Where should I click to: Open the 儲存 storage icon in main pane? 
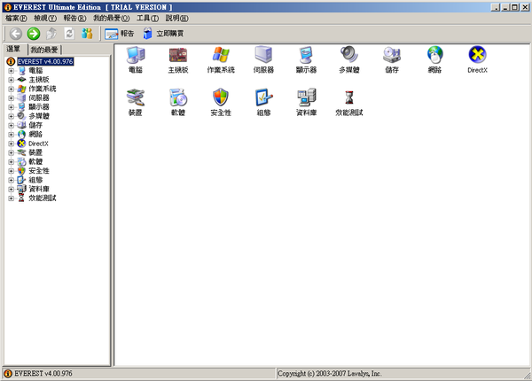pos(392,59)
